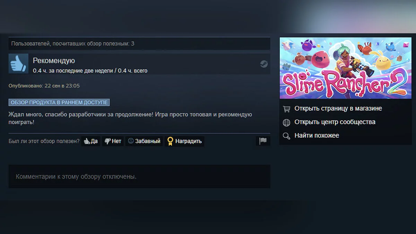Image resolution: width=416 pixels, height=234 pixels.
Task: Click the Steam logo icon in review header
Action: click(264, 64)
